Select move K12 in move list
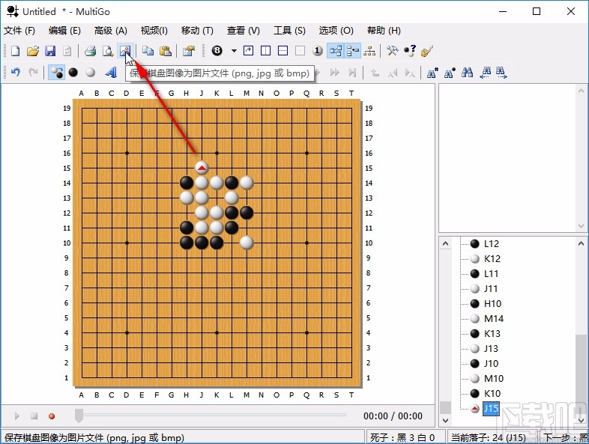Viewport: 589px width, 444px height. click(492, 258)
